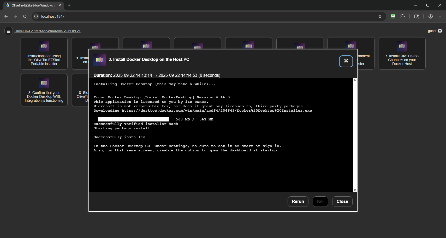The image size is (446, 238).
Task: Open the OliveTin-EZStart-for-Windows title link
Action: point(47,31)
